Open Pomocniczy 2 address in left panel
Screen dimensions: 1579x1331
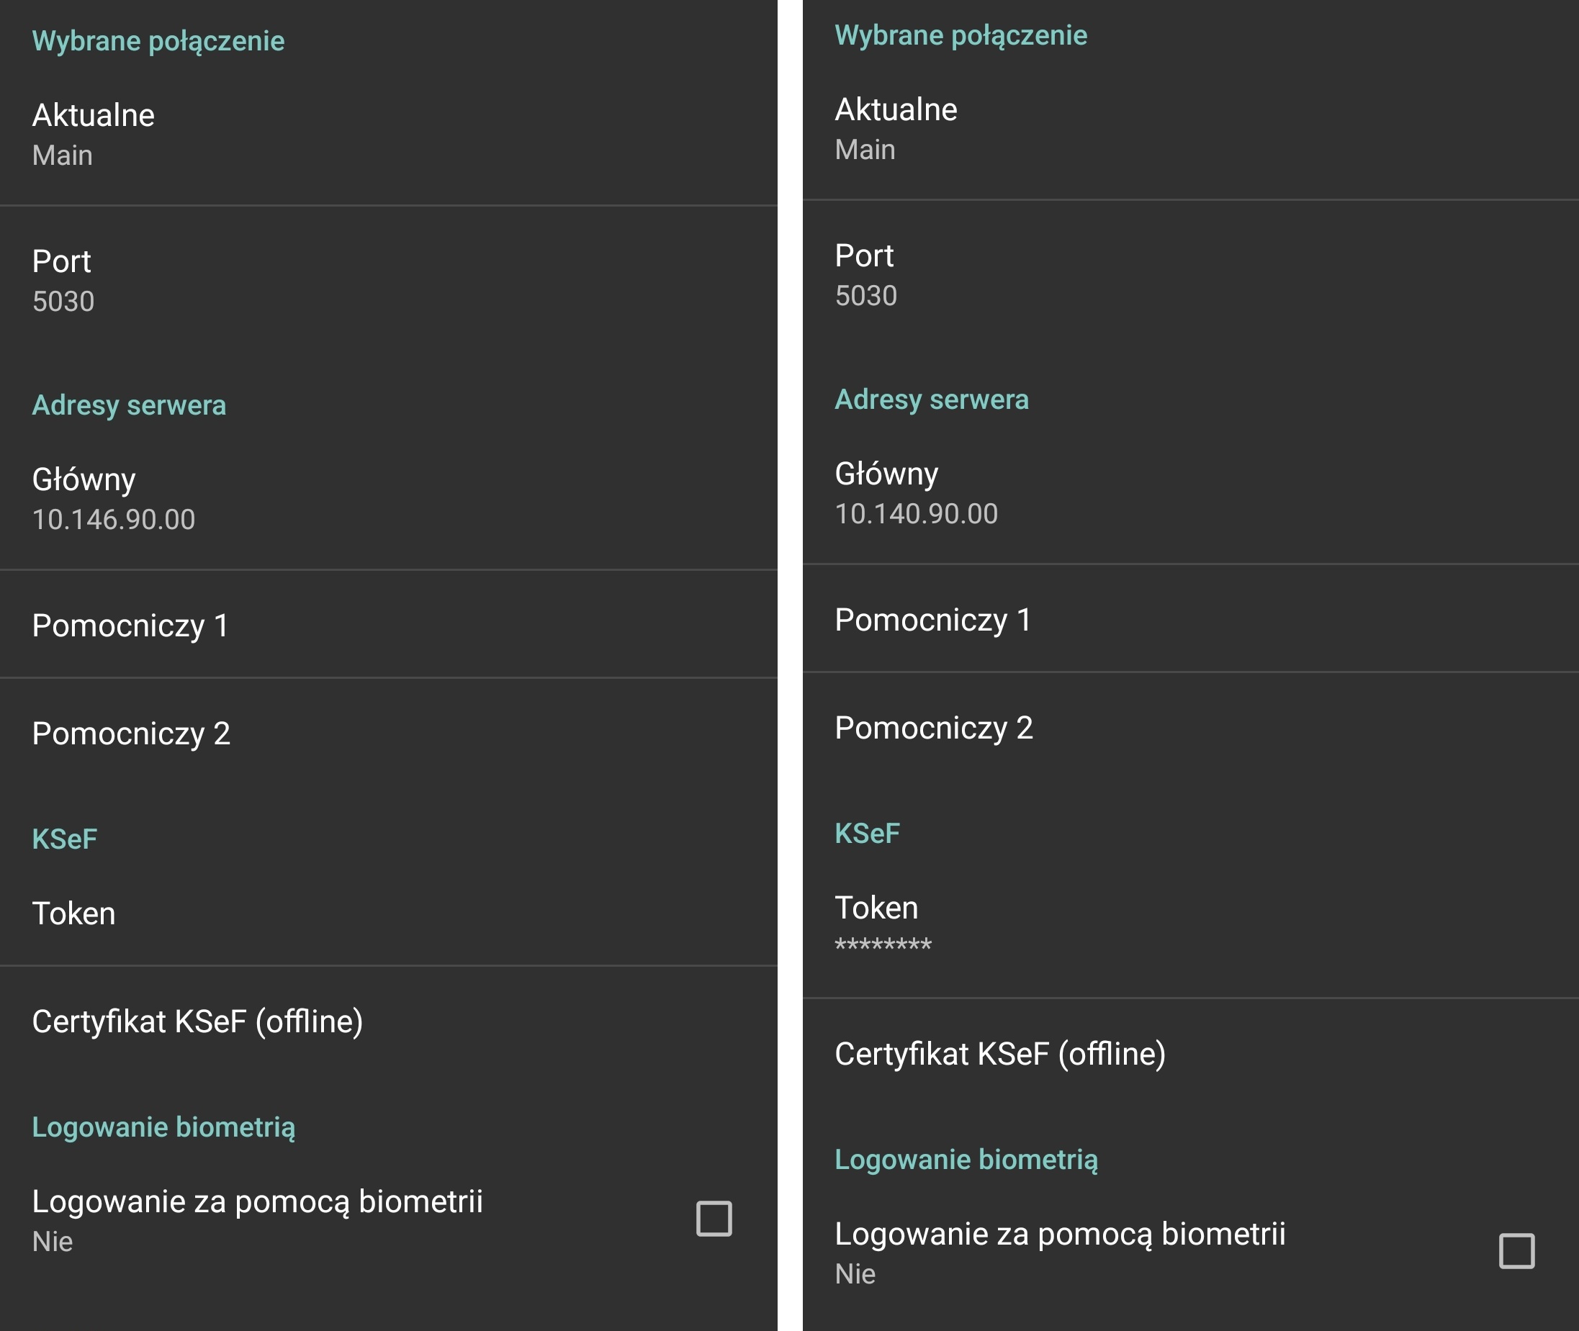pyautogui.click(x=130, y=734)
